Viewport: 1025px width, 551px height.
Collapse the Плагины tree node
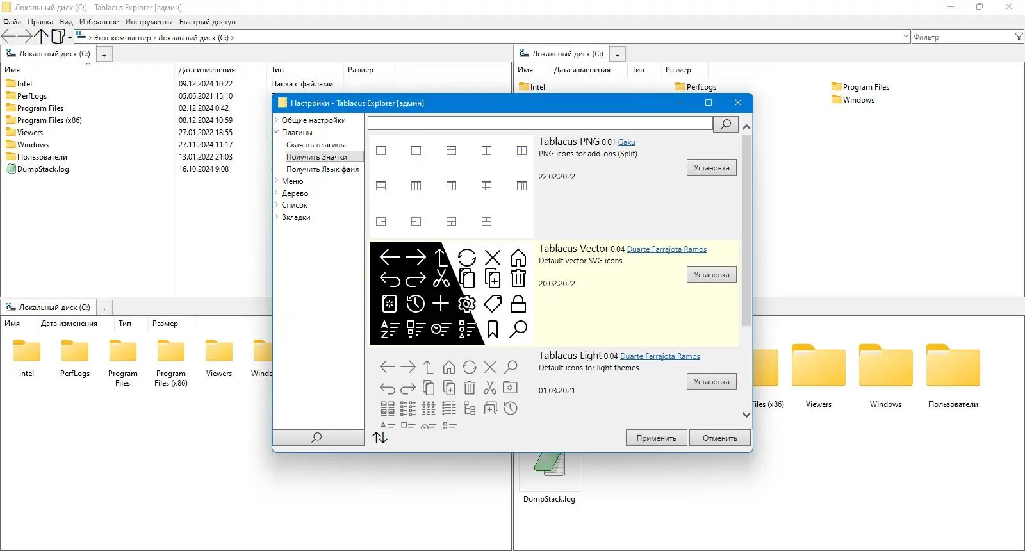pyautogui.click(x=277, y=132)
